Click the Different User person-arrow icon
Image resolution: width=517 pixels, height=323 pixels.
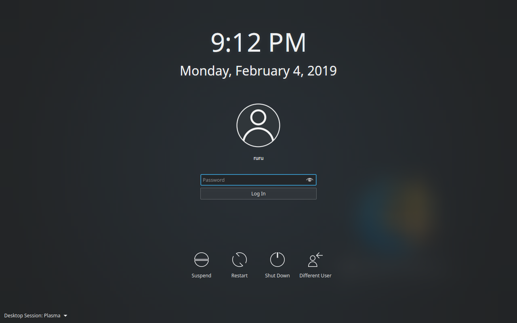[315, 260]
